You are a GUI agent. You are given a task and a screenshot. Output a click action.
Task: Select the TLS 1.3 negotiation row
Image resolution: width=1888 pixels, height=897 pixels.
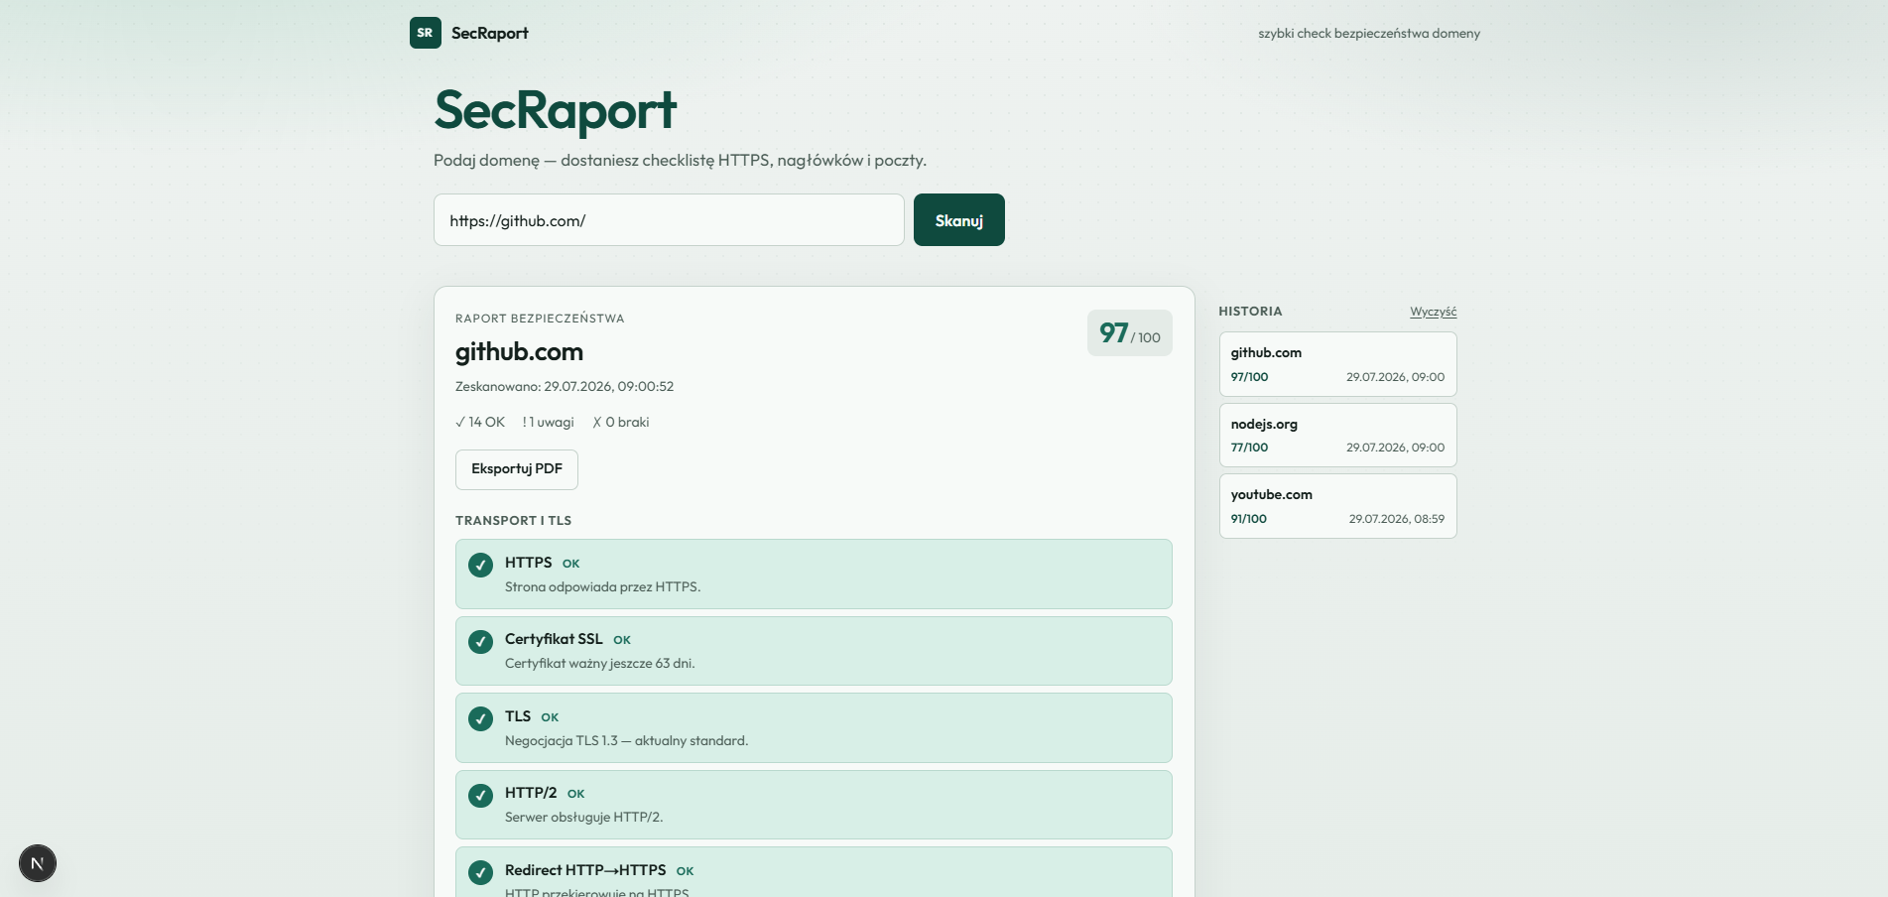814,727
